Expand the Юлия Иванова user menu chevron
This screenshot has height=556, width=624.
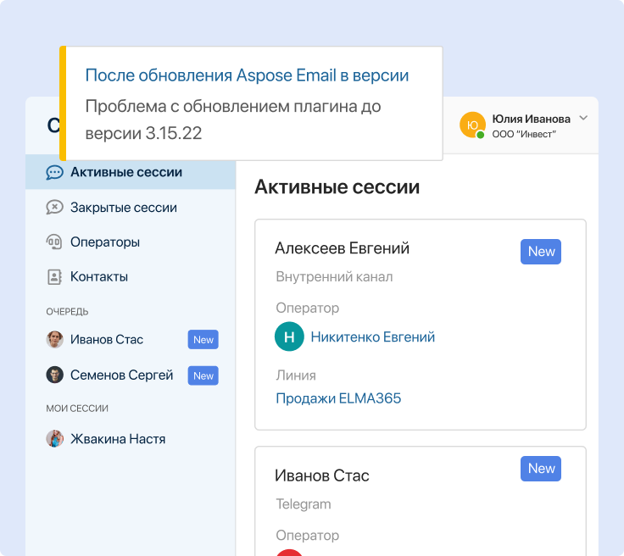pos(583,118)
